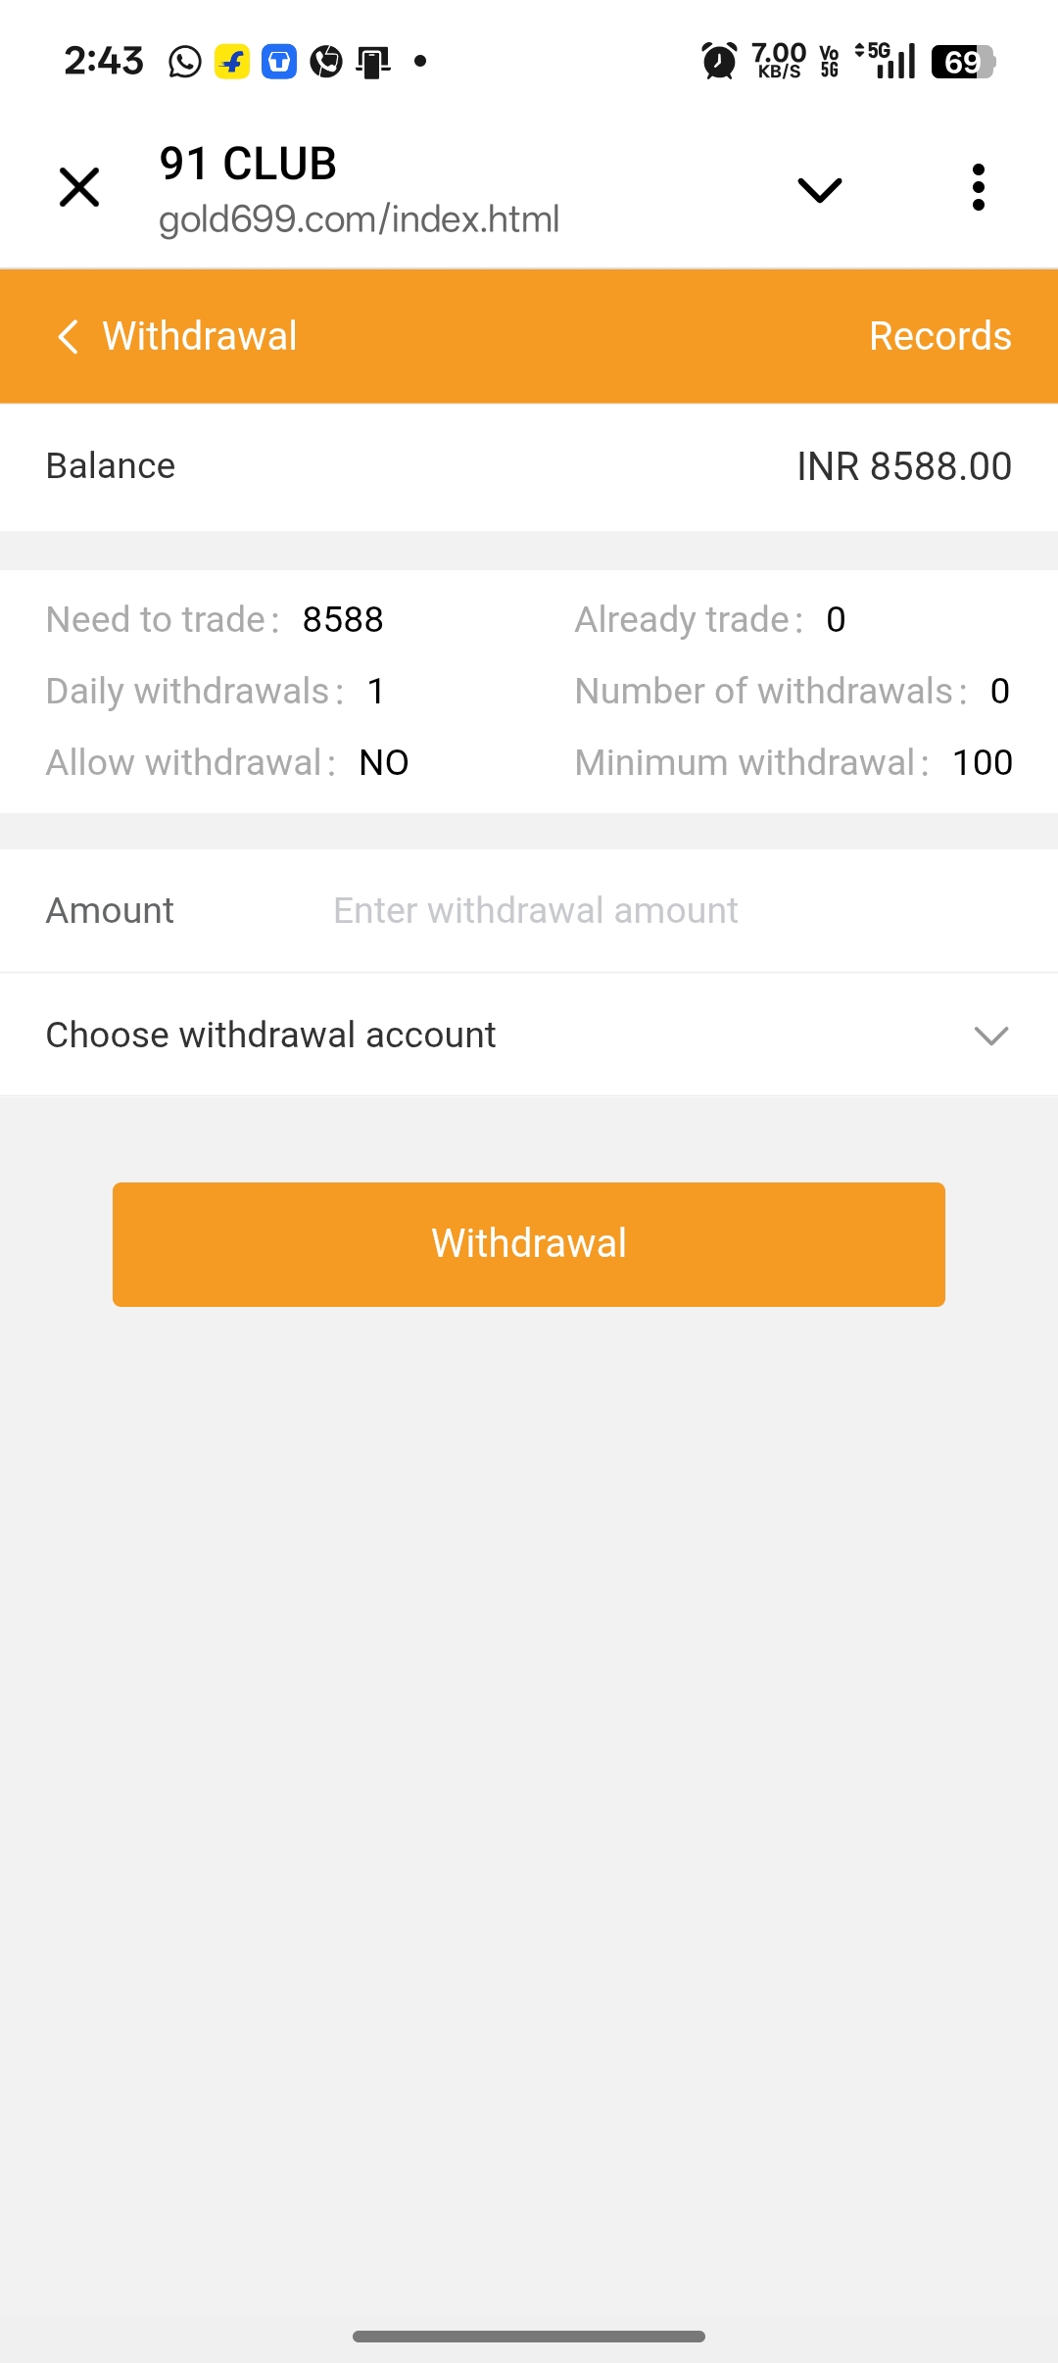The height and width of the screenshot is (2363, 1058).
Task: Tap the WhatsApp notification icon
Action: (185, 62)
